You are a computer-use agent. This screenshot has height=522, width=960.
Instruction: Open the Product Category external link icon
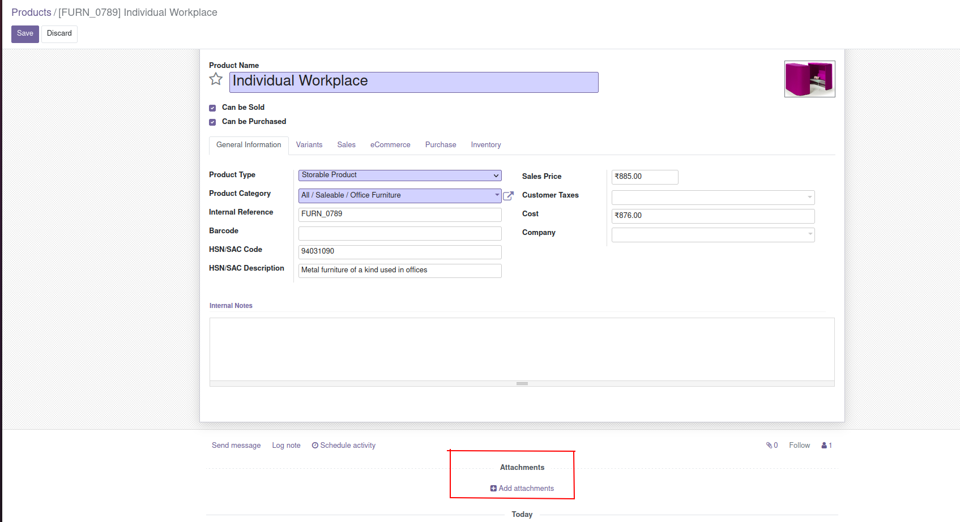point(508,196)
